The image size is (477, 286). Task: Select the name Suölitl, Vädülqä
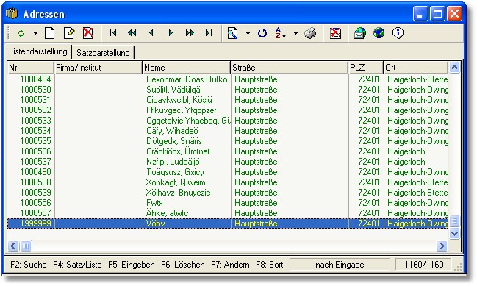173,90
